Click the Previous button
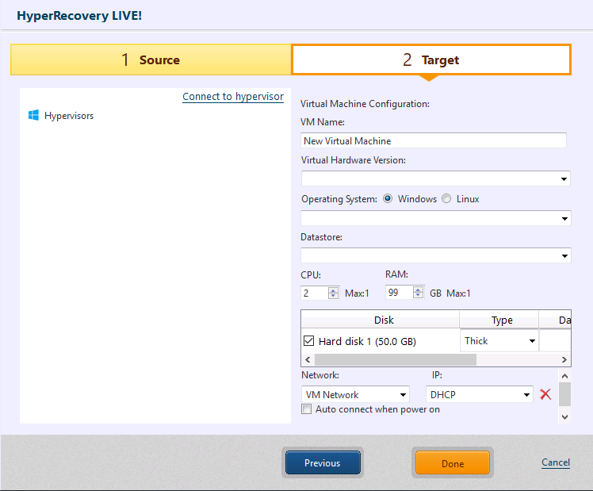The height and width of the screenshot is (491, 593). click(322, 463)
